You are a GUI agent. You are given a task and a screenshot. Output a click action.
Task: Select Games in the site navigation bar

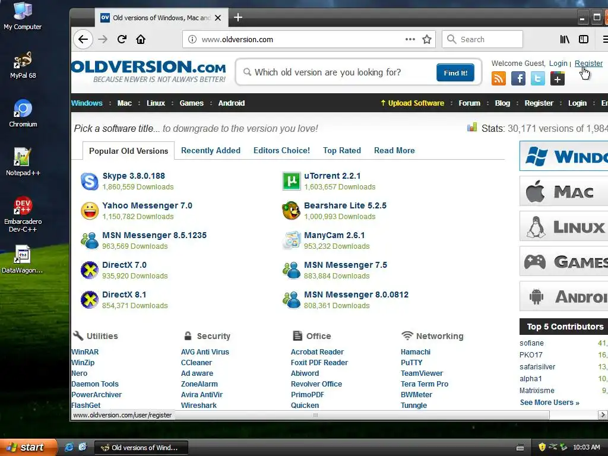(192, 103)
